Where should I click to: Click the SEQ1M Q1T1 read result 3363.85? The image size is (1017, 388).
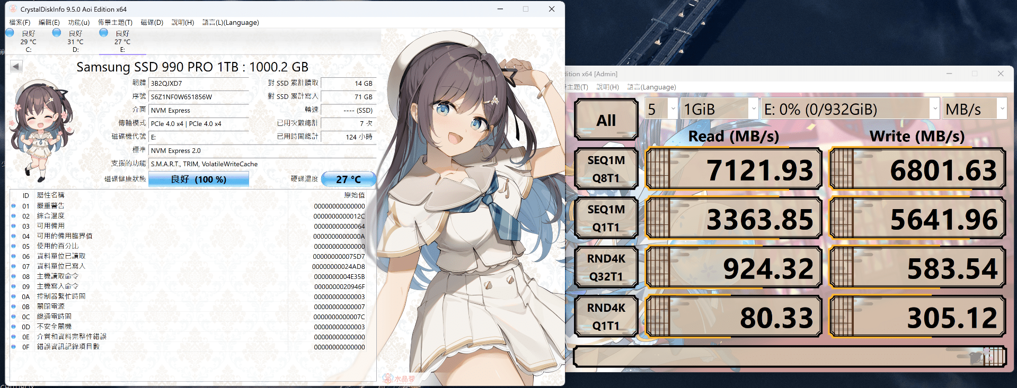click(733, 219)
